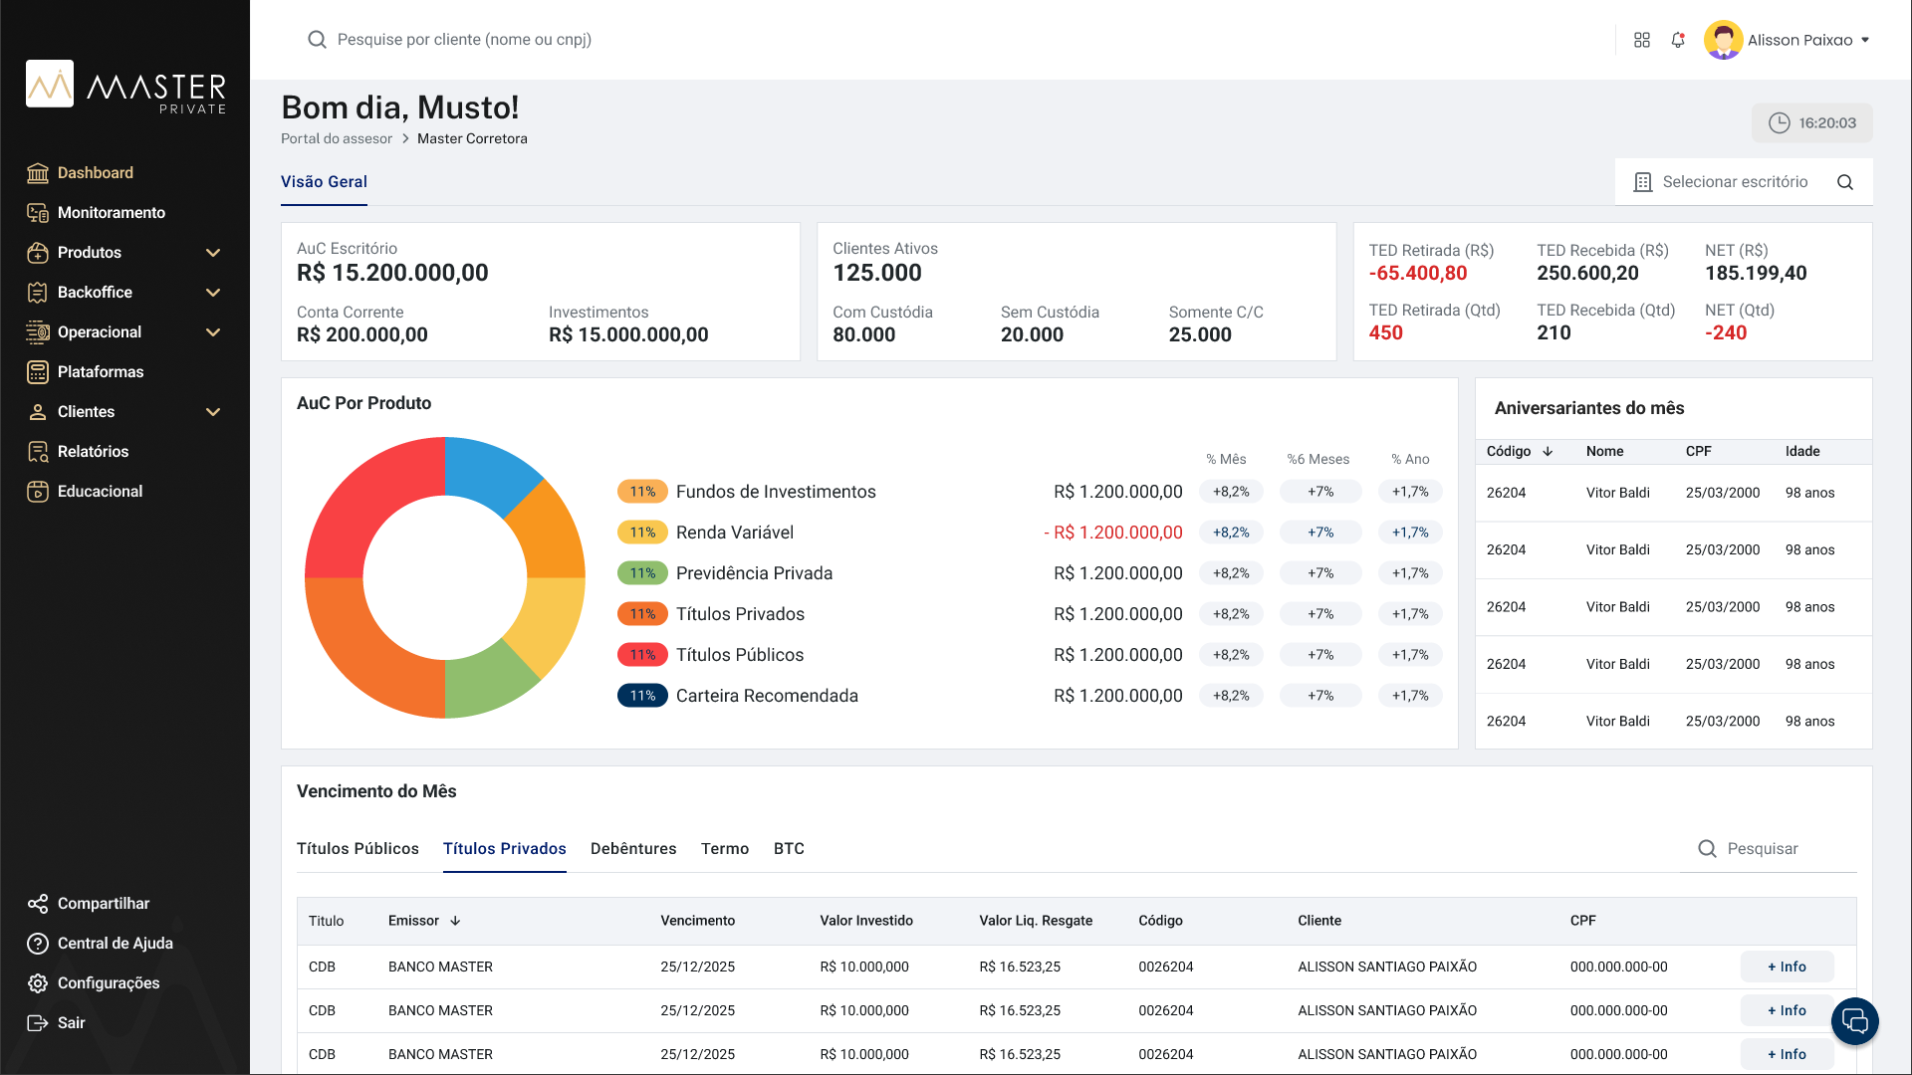
Task: Click the Portal do assessor breadcrumb
Action: (337, 138)
